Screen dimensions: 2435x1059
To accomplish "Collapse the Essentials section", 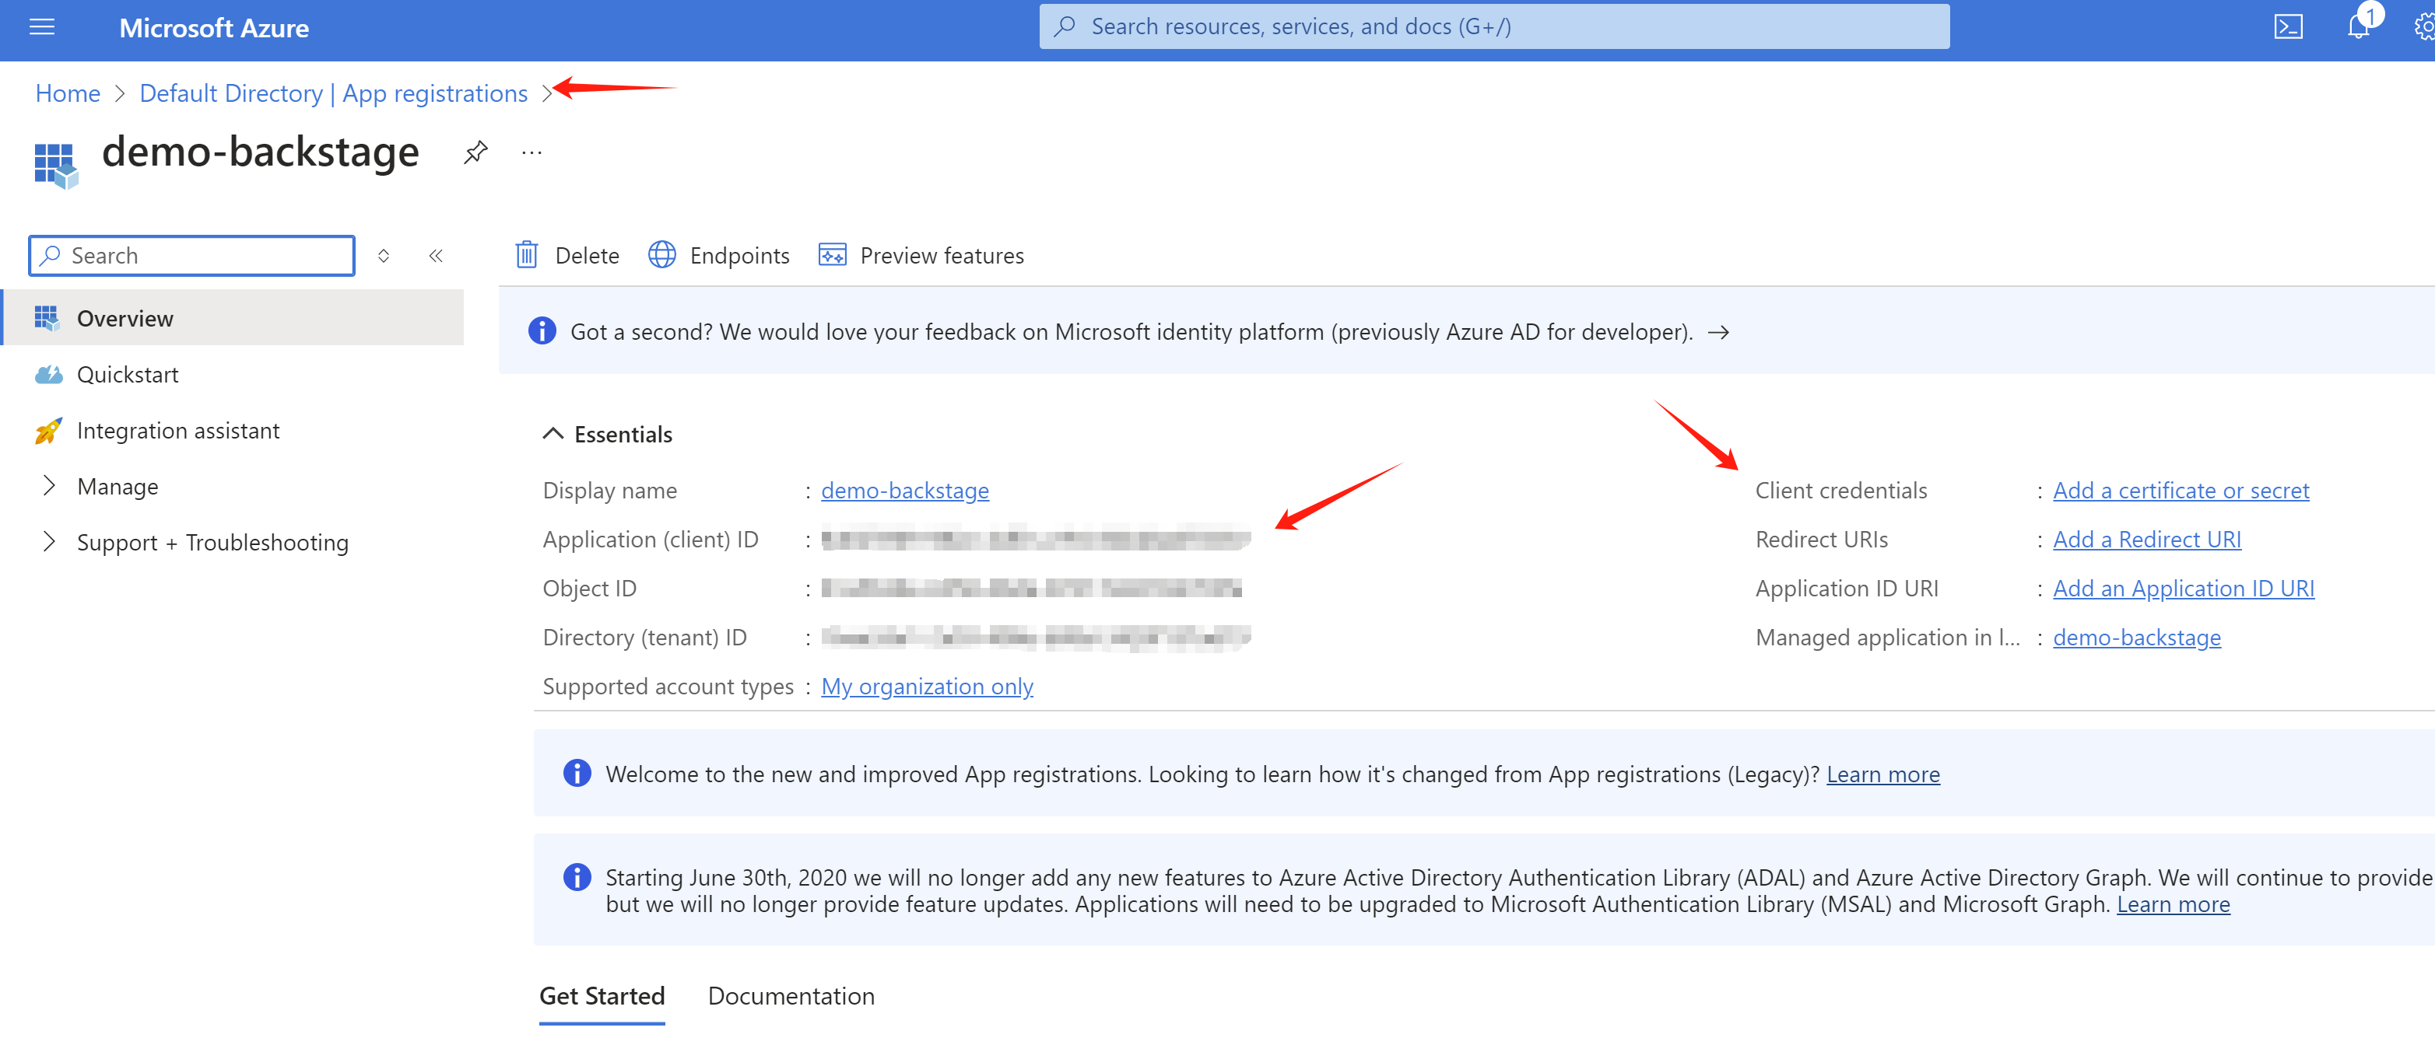I will [553, 435].
